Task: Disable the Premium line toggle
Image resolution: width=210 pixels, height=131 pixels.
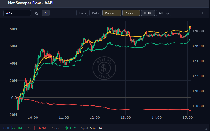Action: point(111,13)
